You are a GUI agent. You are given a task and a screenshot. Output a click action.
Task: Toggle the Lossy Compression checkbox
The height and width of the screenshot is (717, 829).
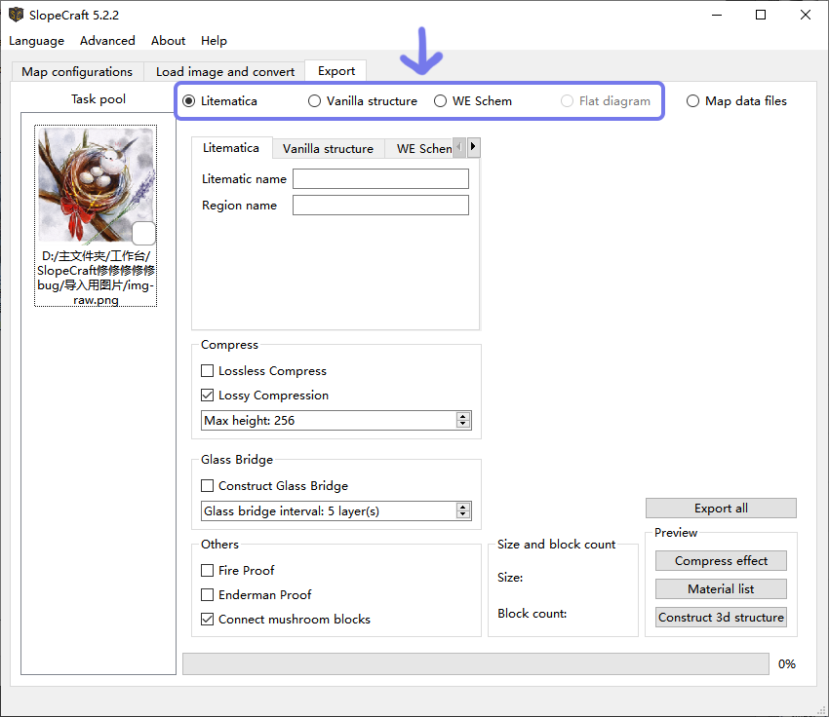coord(207,396)
